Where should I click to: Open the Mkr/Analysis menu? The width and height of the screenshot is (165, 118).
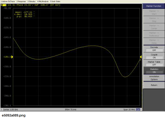tap(43, 2)
